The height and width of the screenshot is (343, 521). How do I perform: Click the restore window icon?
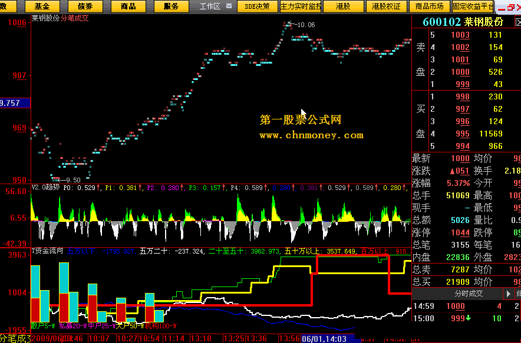coord(510,8)
